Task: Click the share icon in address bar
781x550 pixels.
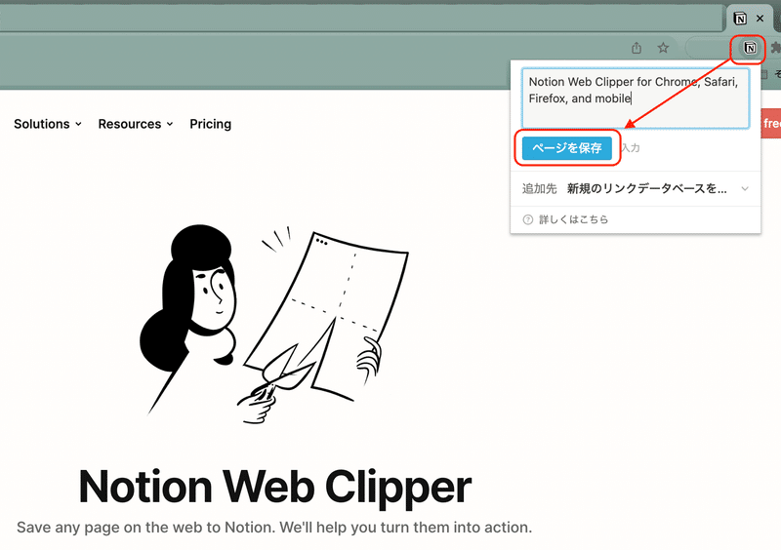Action: coord(637,48)
